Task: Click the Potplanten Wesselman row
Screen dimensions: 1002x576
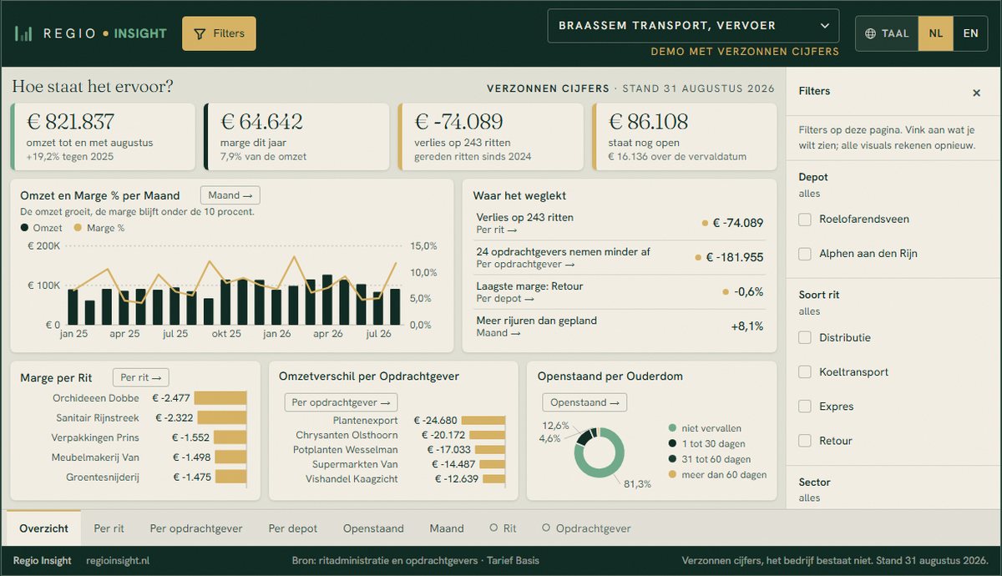Action: tap(399, 450)
